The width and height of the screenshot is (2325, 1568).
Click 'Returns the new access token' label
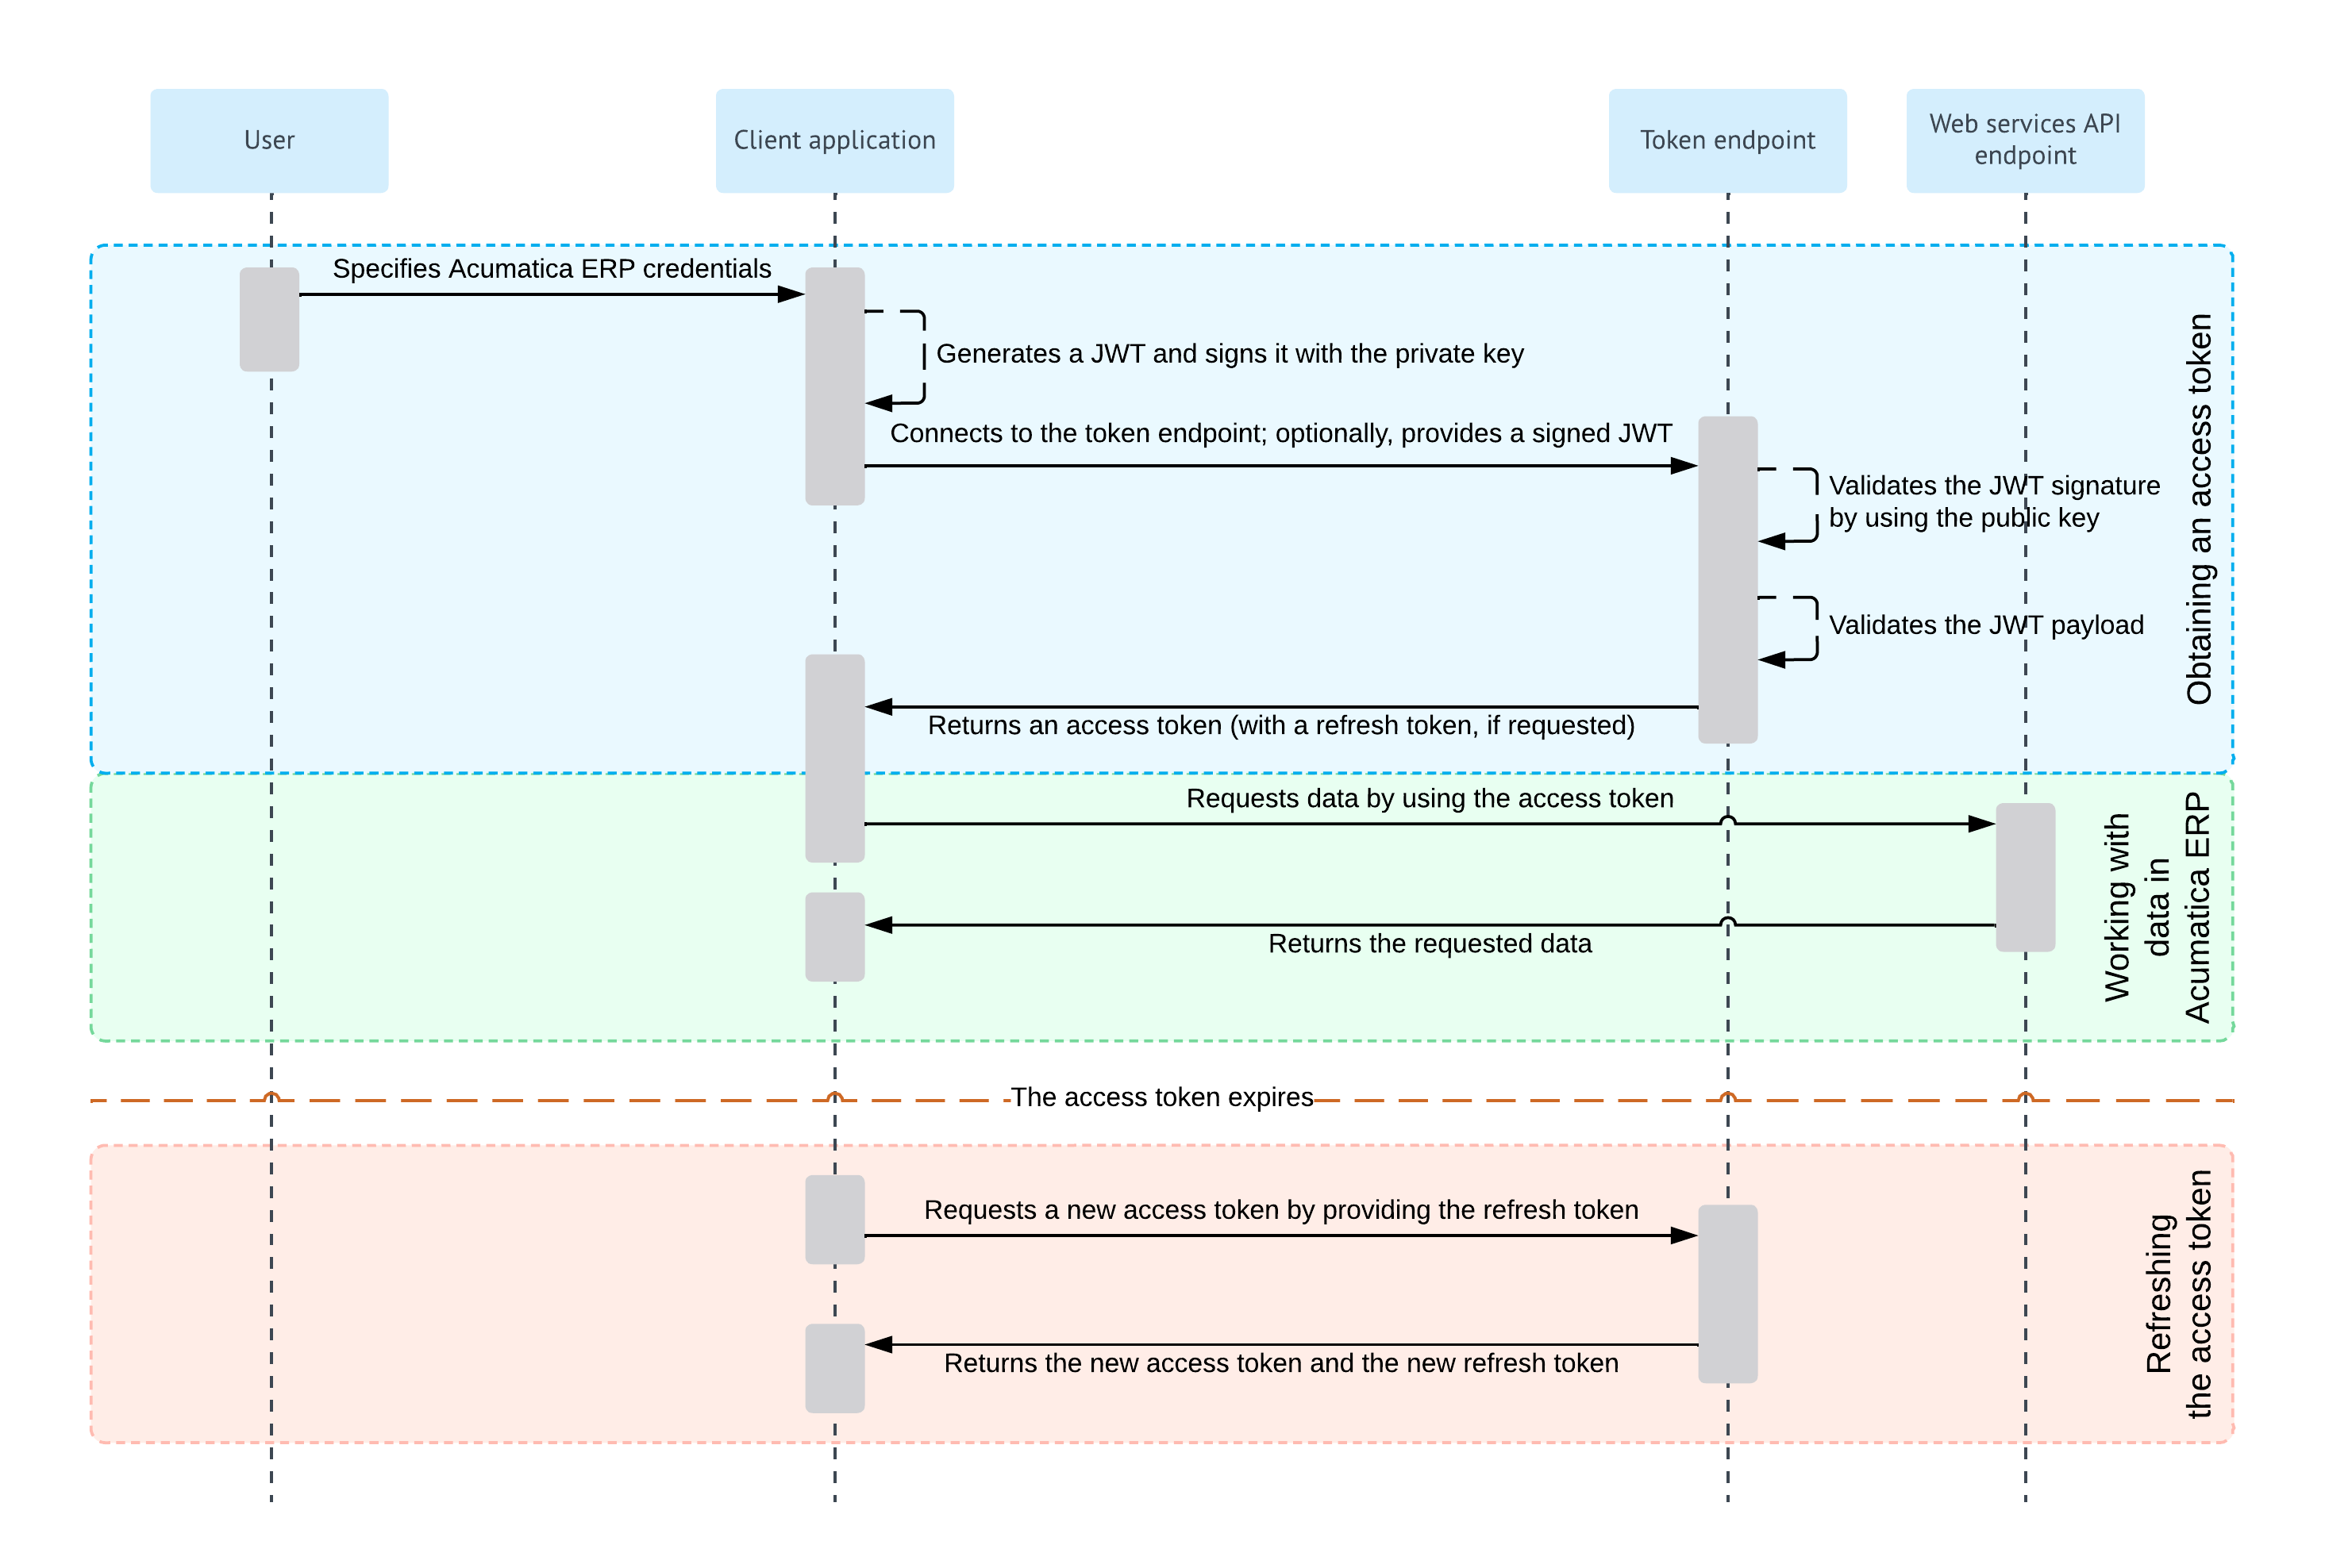[x=1280, y=1363]
